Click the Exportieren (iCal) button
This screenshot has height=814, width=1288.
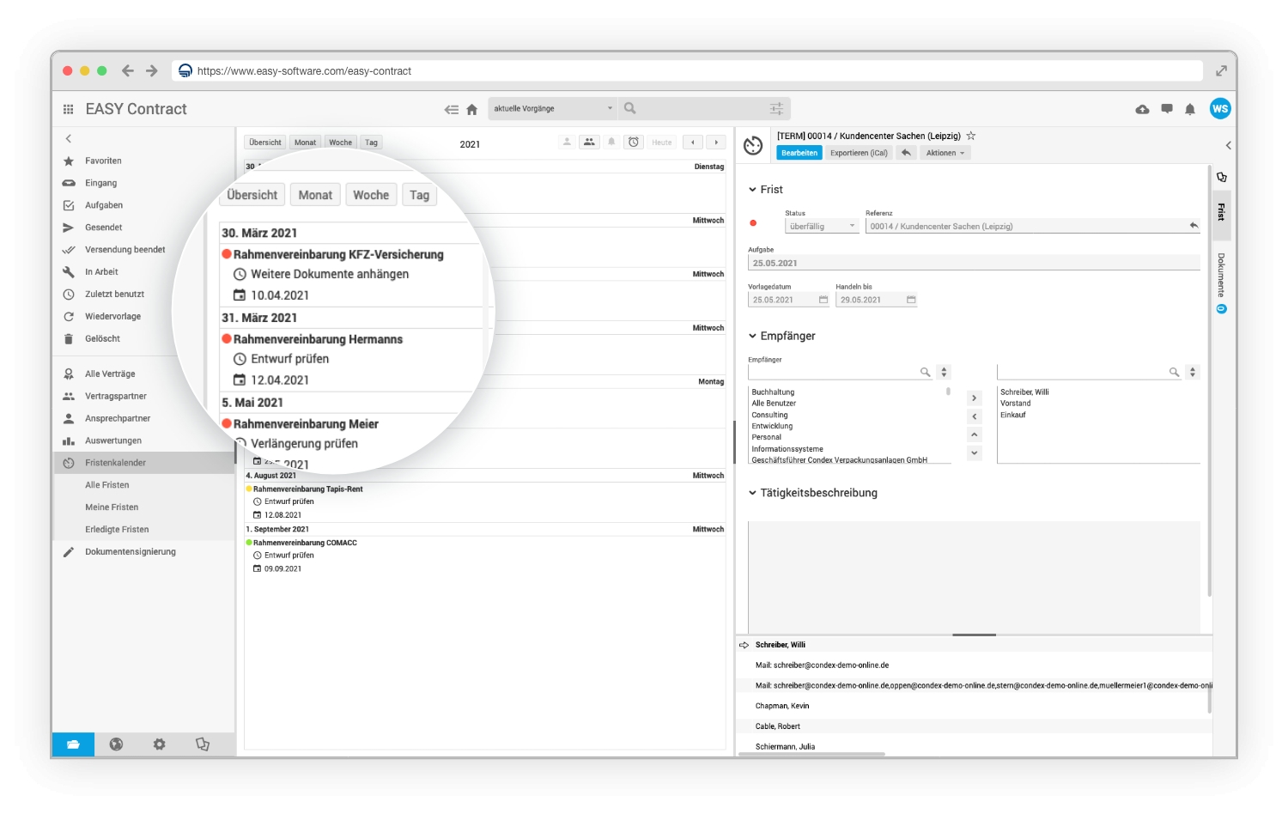pos(859,153)
